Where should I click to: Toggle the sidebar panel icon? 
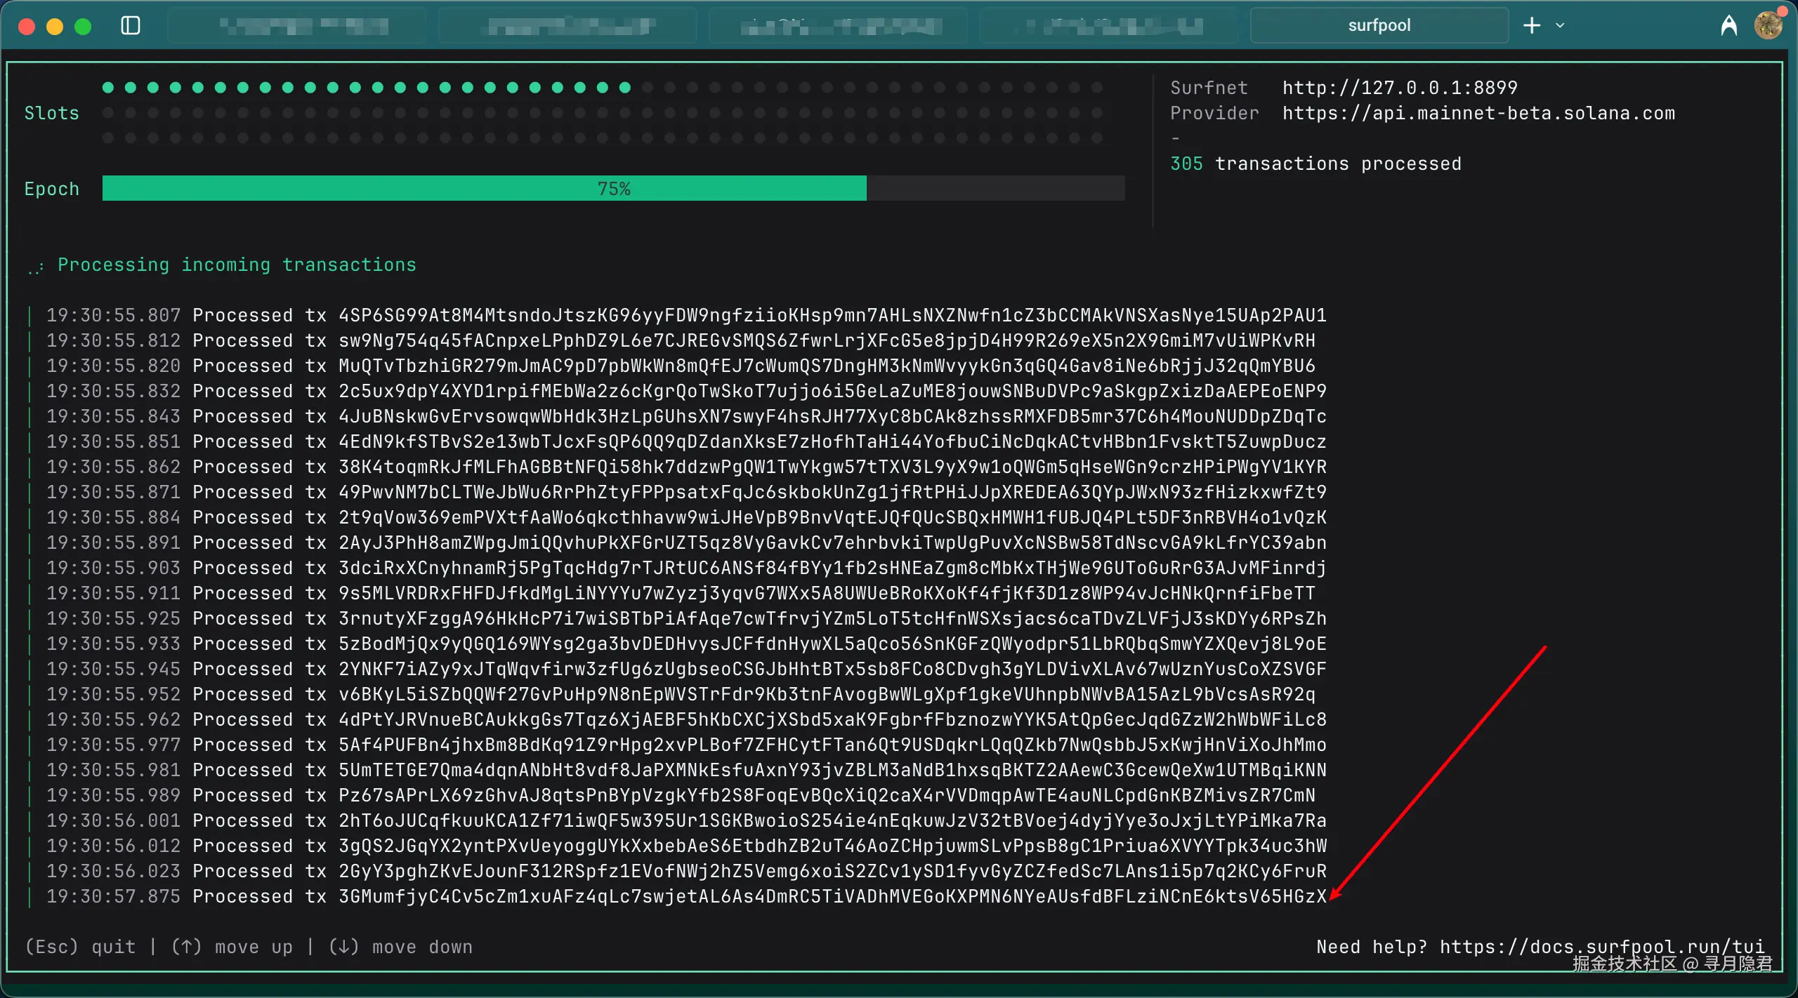(131, 26)
